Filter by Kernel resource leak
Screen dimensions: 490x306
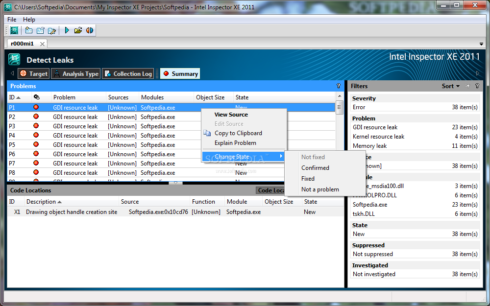[x=415, y=137]
